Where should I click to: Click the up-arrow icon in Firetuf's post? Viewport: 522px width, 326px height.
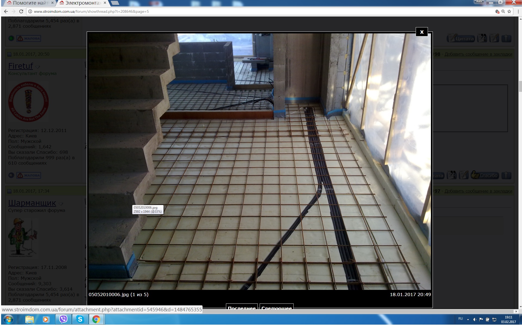click(x=506, y=175)
